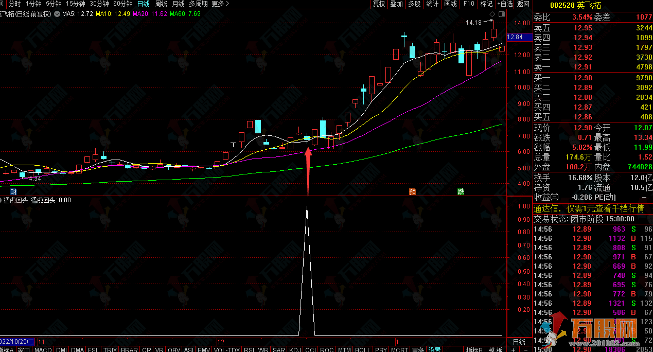
Task: Click the 返回 back button
Action: (523, 4)
